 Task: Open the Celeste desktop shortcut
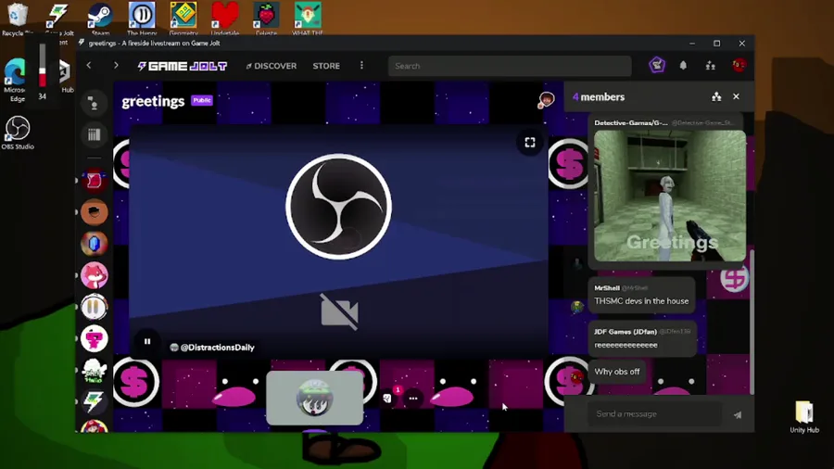(x=266, y=19)
